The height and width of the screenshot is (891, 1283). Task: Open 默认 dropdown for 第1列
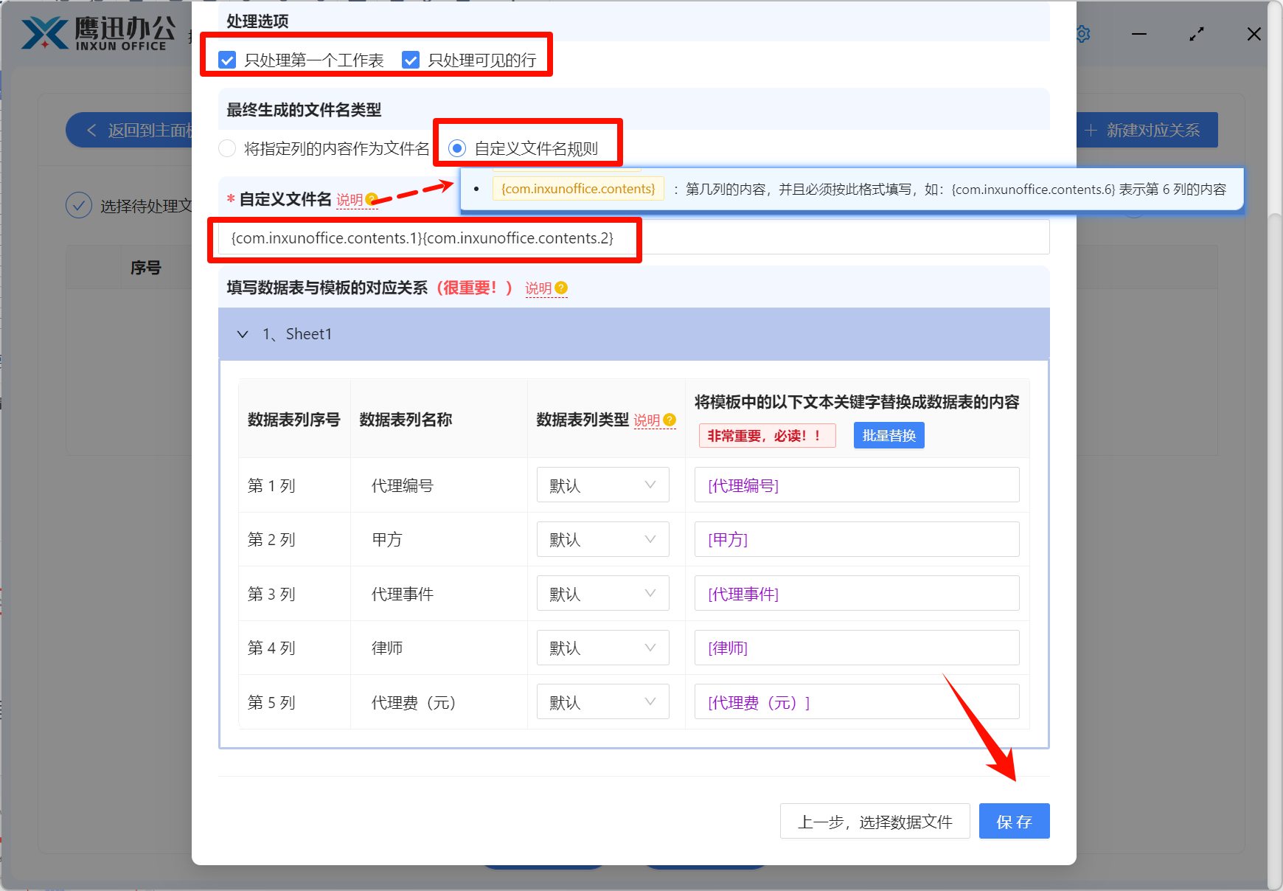coord(602,485)
